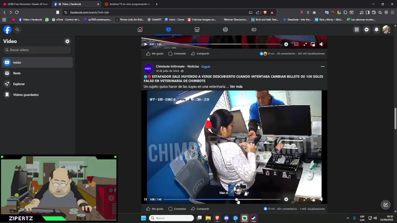Open Facebook home feed icon
Screen dimensions: 397x223
coord(140,29)
